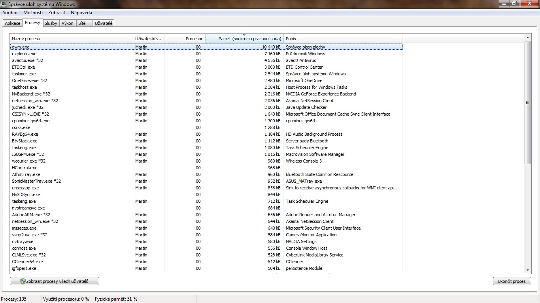
Task: Click the shield icon on the Zobrazit procesy button
Action: point(23,281)
